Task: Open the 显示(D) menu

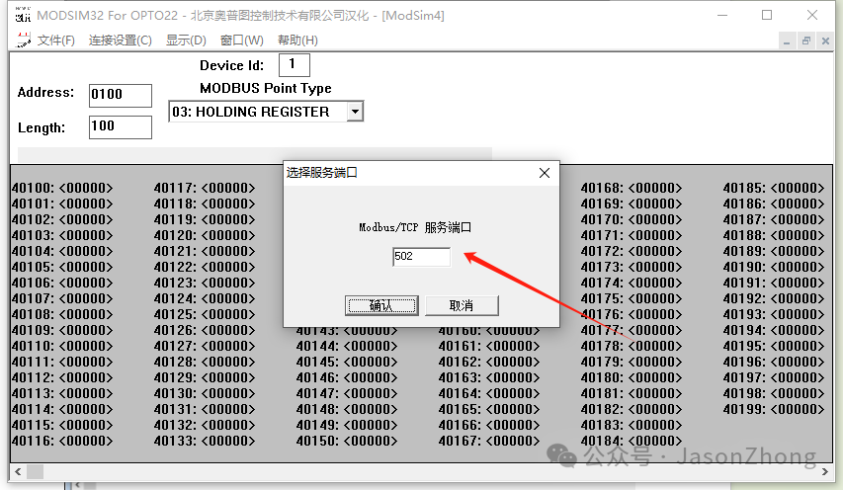Action: tap(186, 41)
